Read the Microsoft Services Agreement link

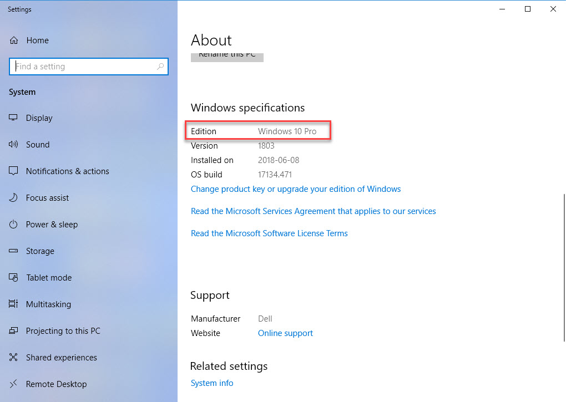pos(313,211)
